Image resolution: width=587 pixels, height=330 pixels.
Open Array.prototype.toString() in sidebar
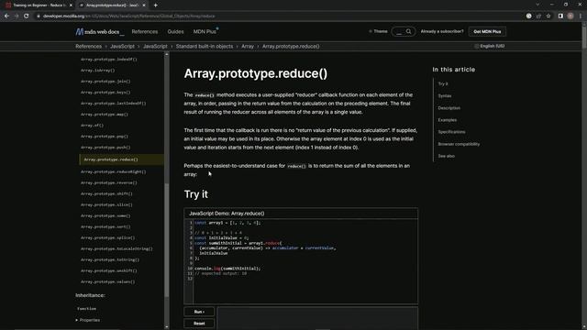pos(110,259)
